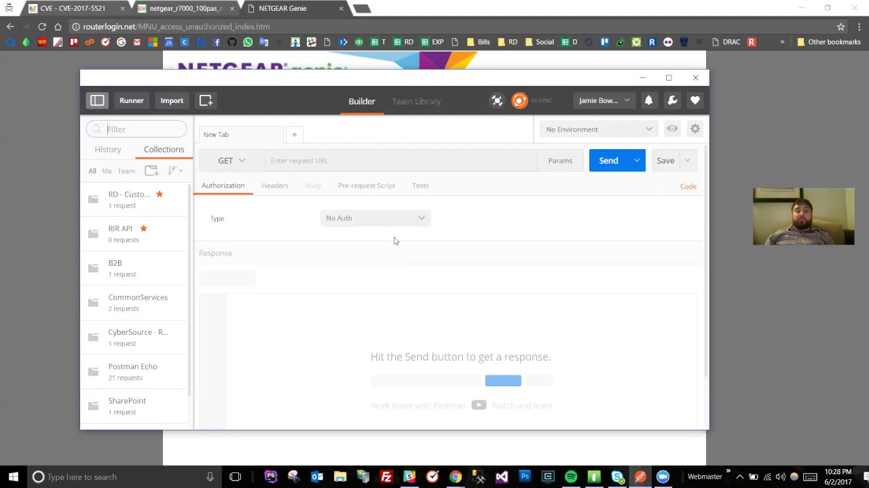
Task: Click the Windows Start button
Action: pyautogui.click(x=14, y=476)
